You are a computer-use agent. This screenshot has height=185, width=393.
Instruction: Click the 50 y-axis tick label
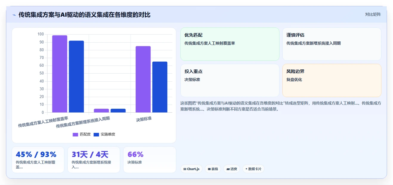[x=42, y=73]
